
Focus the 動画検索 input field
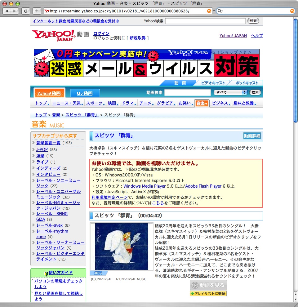click(188, 92)
